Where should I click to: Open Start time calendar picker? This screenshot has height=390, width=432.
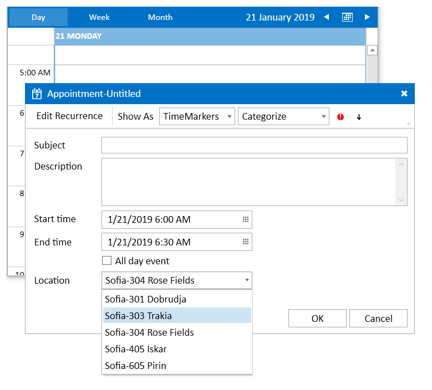click(x=246, y=219)
